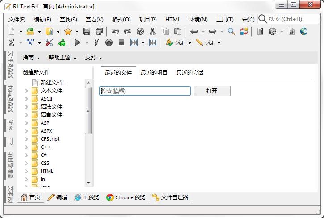
Task: Open the 格式(O) menu
Action: coord(121,20)
